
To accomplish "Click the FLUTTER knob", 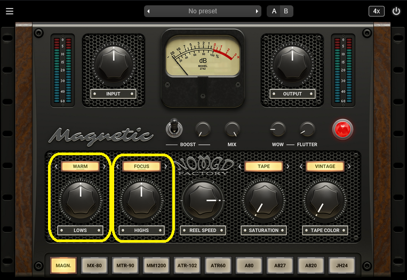I will tap(307, 129).
